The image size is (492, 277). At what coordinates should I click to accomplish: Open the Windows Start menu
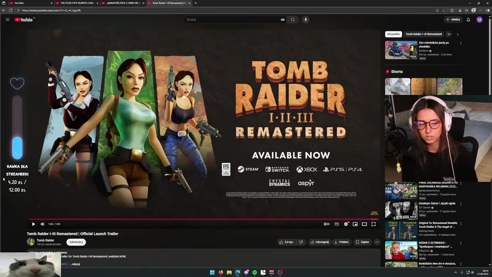click(212, 272)
